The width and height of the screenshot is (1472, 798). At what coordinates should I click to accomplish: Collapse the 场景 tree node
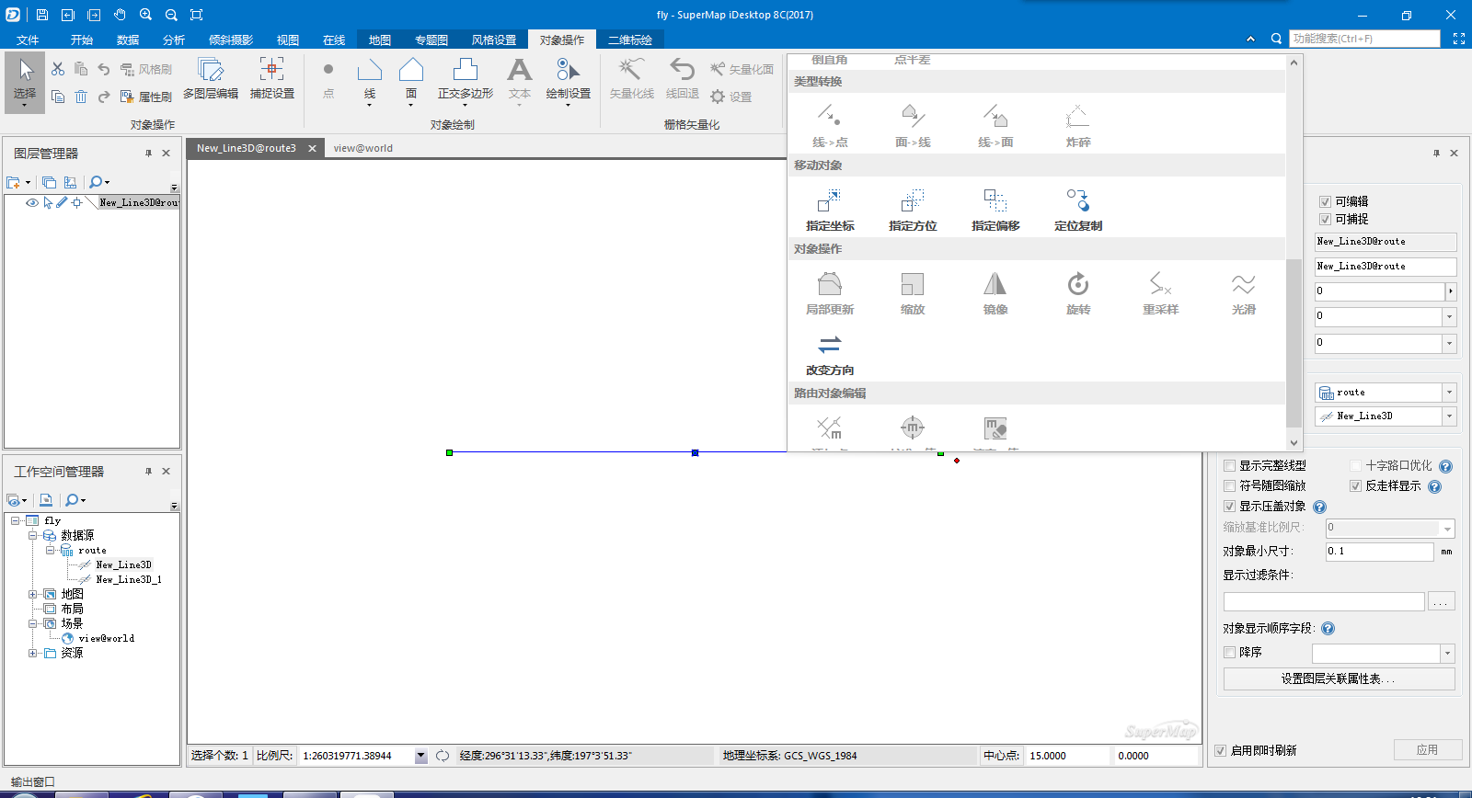(32, 623)
